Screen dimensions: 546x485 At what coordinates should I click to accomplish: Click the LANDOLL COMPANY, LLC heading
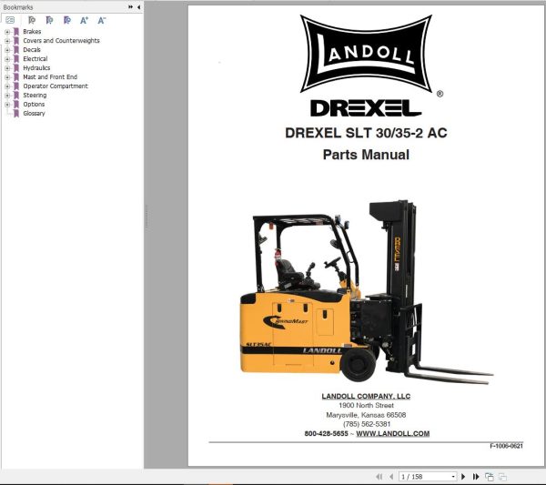[x=366, y=396]
